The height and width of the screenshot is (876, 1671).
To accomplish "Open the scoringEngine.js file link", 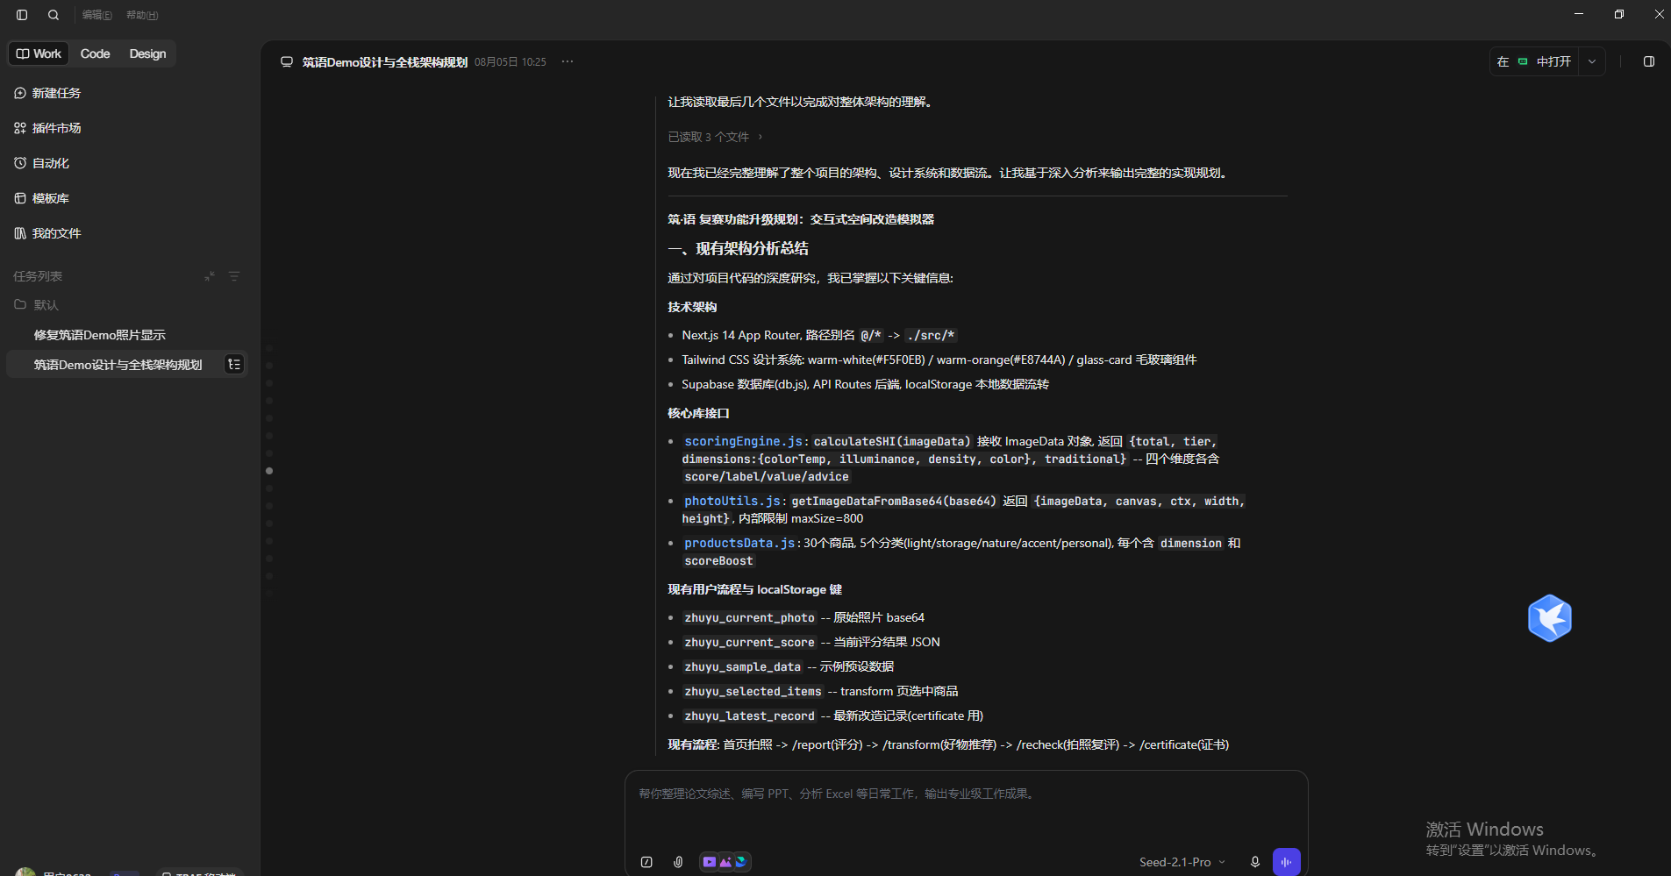I will tap(744, 441).
